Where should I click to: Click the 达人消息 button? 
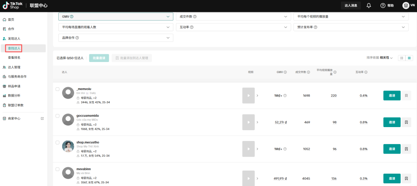(351, 5)
